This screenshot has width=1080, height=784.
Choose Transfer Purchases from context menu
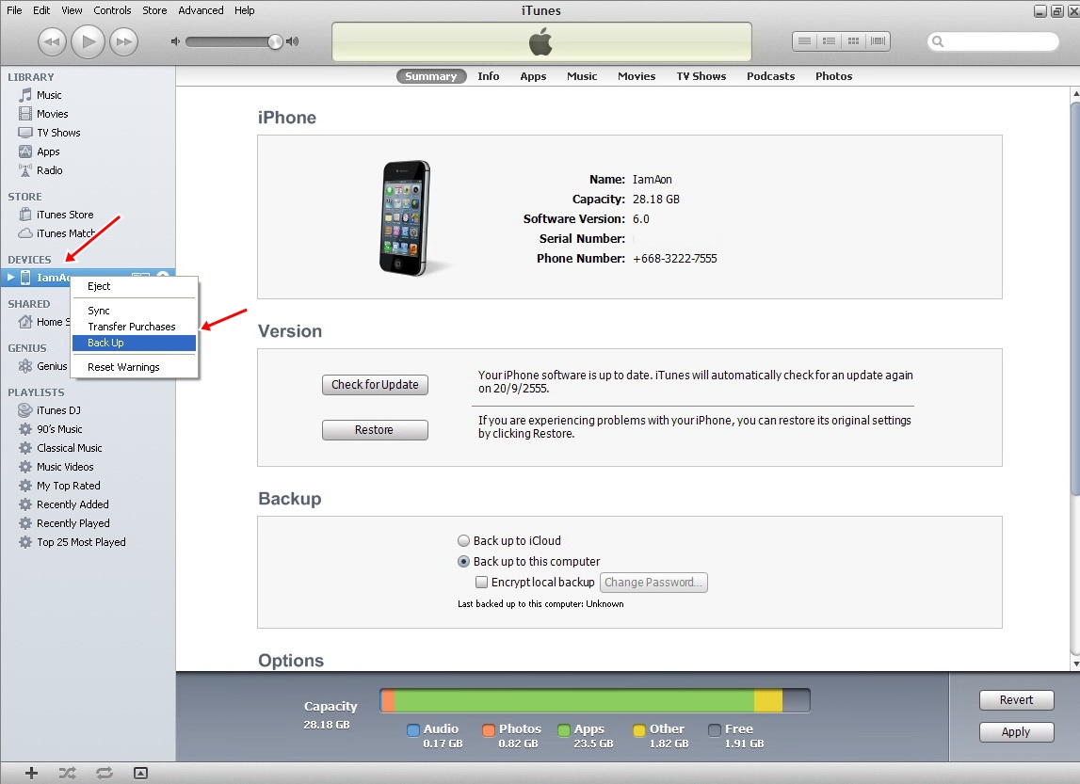(135, 327)
